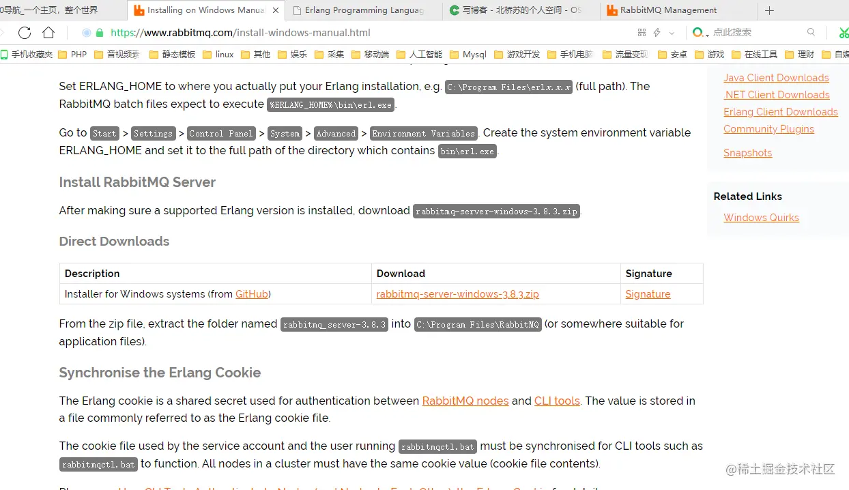
Task: Open the 移动端 bookmarks folder
Action: (x=370, y=55)
